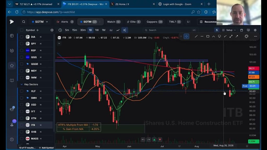Switch chart to line style icon
The height and width of the screenshot is (150, 267).
(118, 30)
